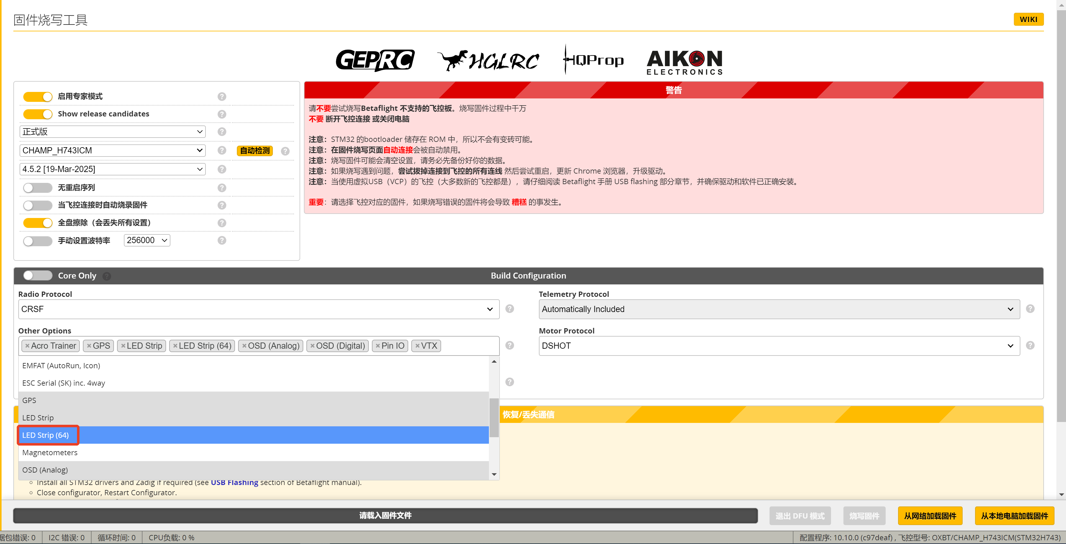Image resolution: width=1066 pixels, height=544 pixels.
Task: Expand the CRSF Radio Protocol dropdown
Action: click(x=258, y=309)
